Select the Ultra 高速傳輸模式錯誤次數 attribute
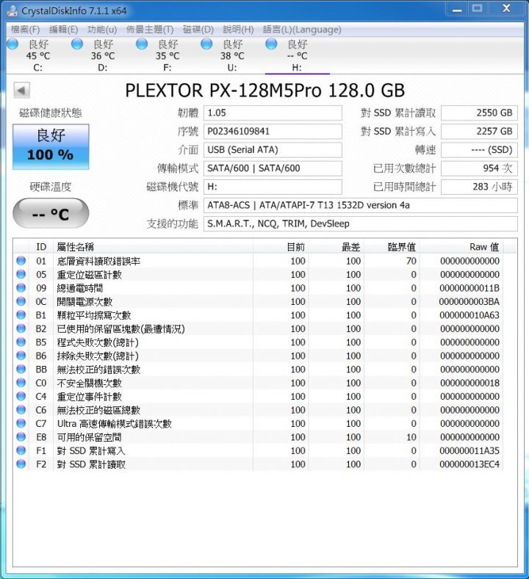The image size is (529, 579). [x=114, y=423]
